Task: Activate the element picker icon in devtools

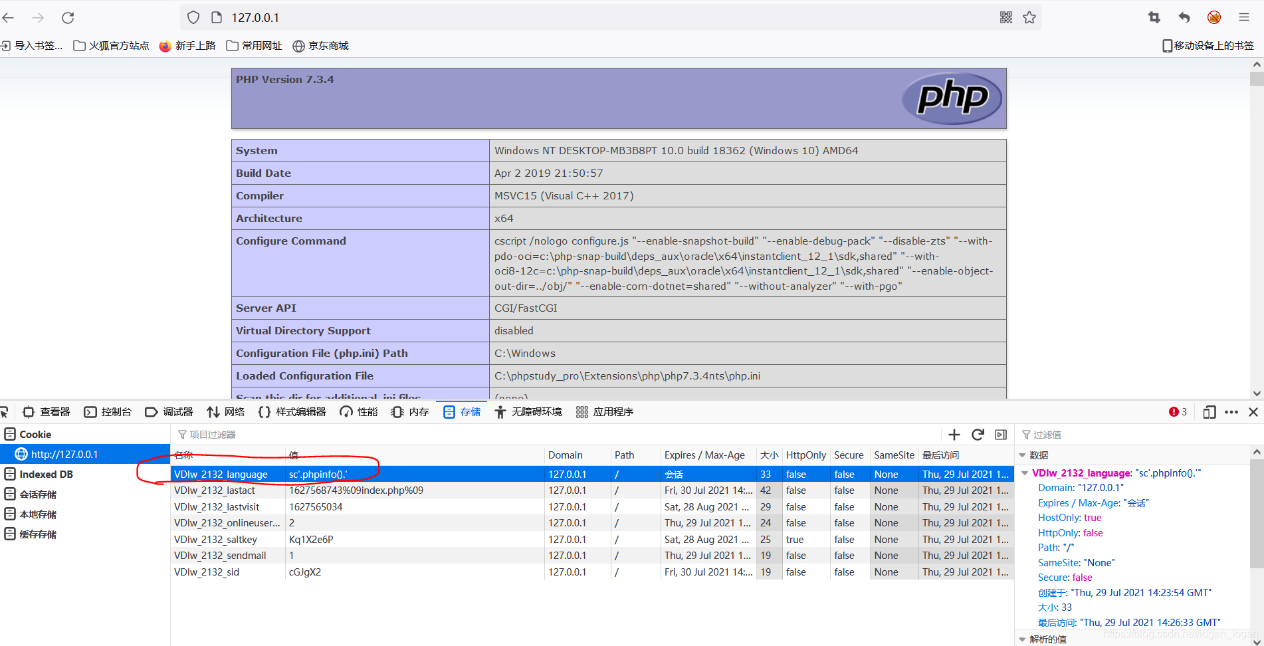Action: pos(4,412)
